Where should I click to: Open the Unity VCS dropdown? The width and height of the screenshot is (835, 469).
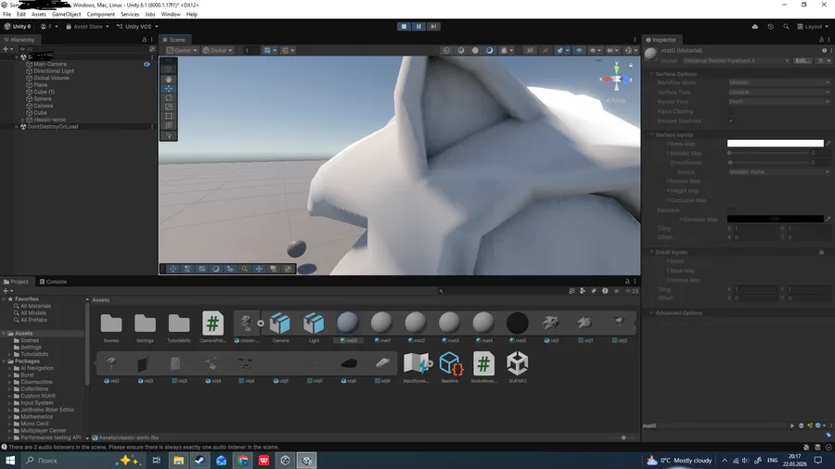point(137,27)
